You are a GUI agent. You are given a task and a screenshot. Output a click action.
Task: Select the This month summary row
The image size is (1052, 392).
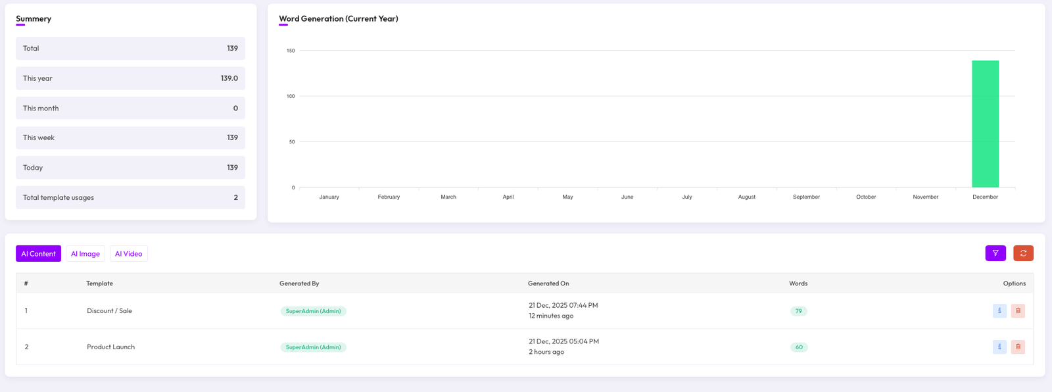(x=130, y=108)
